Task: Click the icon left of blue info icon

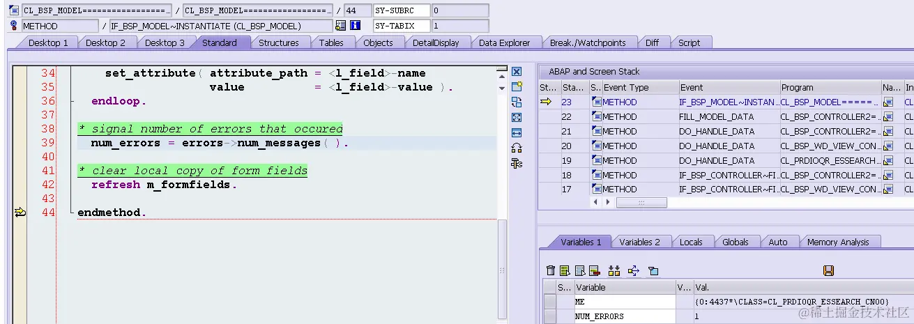Action: pyautogui.click(x=341, y=26)
